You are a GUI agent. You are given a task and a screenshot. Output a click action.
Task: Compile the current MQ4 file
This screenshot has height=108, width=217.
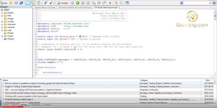(63, 3)
